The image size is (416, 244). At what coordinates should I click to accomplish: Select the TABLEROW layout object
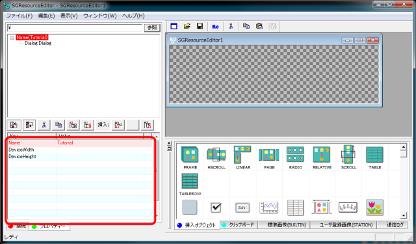[190, 184]
